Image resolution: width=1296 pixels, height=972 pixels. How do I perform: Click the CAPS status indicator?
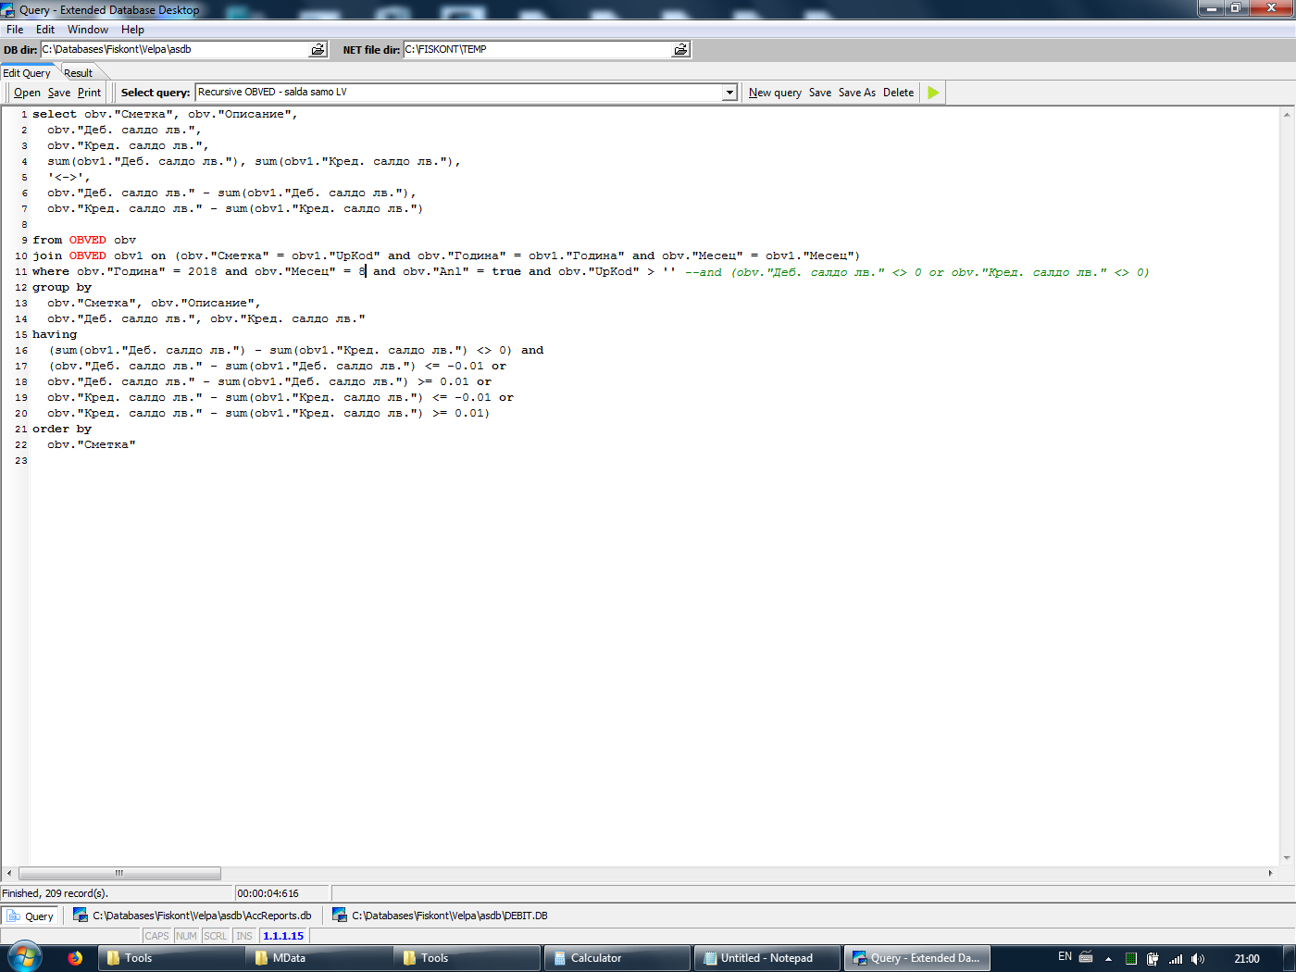(x=157, y=936)
